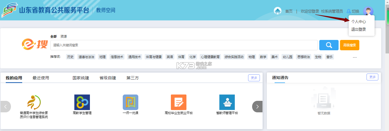Screen dimensions: 389x131
Task: Click the switch-role person icon
Action: 349,11
